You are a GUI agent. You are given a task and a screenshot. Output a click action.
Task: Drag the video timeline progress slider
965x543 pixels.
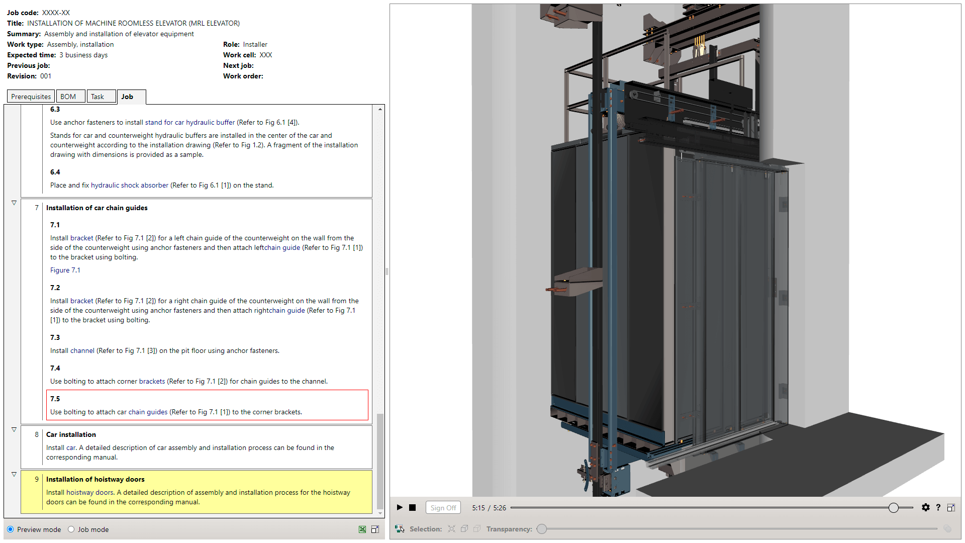coord(893,507)
